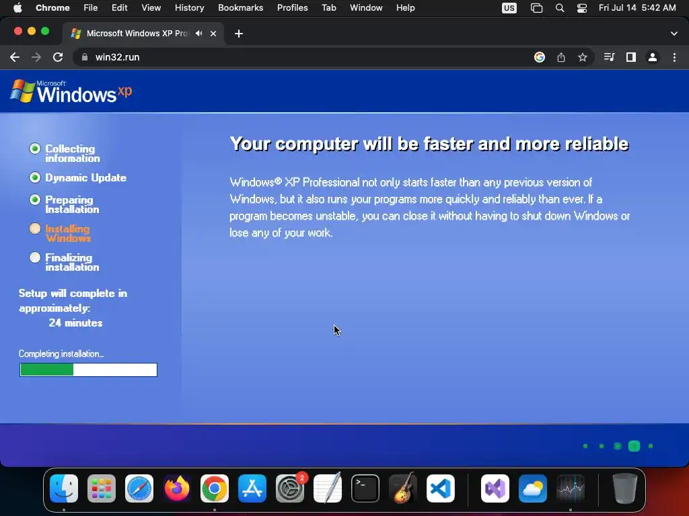
Task: Click the "Completing installation..." status text
Action: 61,353
